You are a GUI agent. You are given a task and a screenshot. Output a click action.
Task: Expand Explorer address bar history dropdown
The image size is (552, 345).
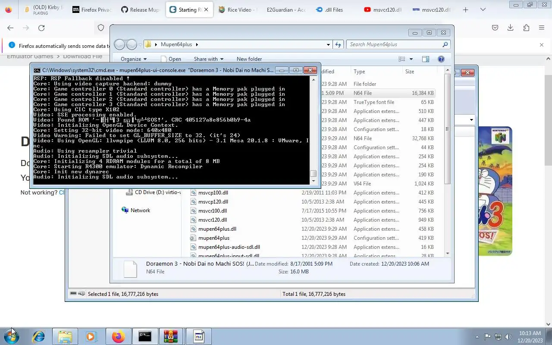tap(328, 44)
